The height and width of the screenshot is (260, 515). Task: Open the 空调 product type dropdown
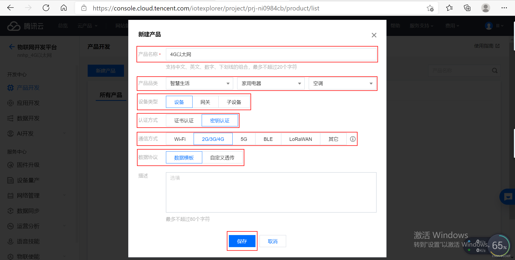[342, 83]
